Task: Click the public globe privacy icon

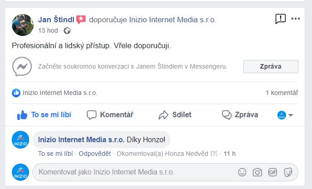Action: (67, 31)
